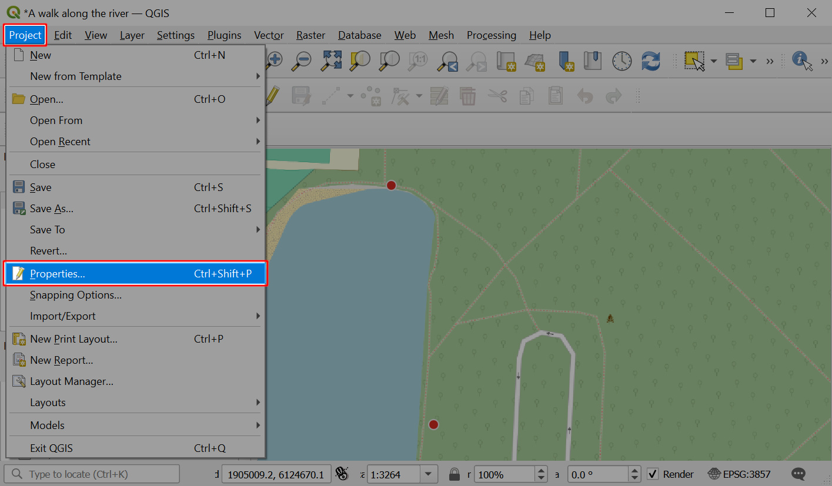Open the Plugins menu
Viewport: 832px width, 486px height.
[224, 35]
